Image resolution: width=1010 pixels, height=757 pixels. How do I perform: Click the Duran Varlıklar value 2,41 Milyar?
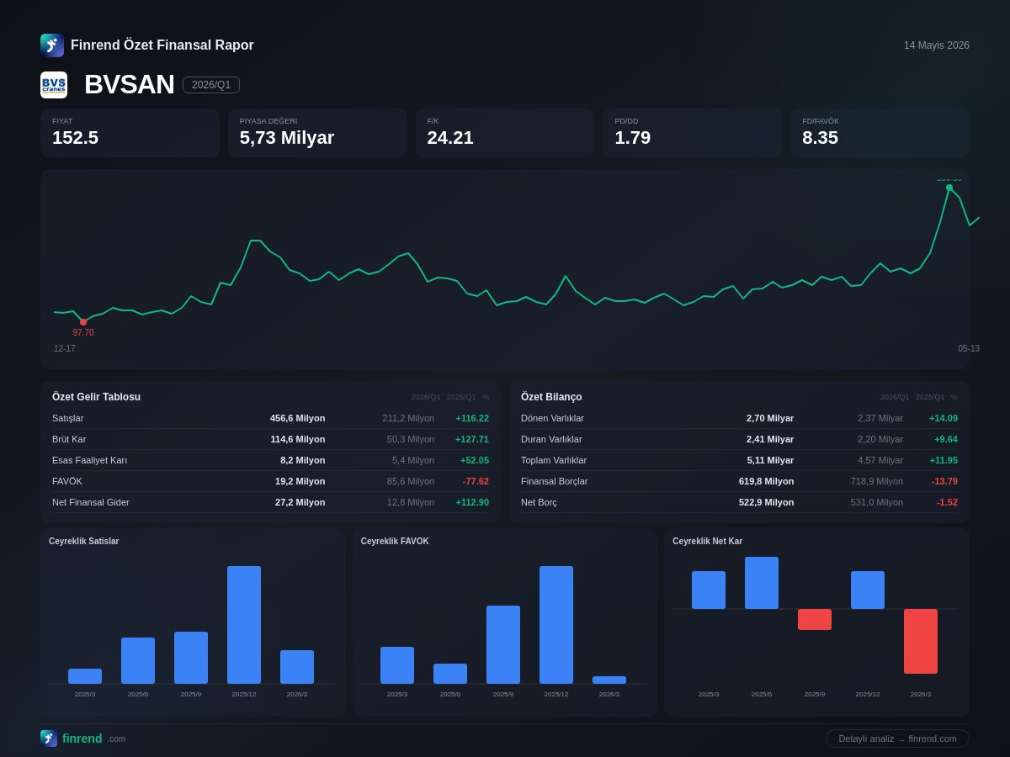point(770,439)
